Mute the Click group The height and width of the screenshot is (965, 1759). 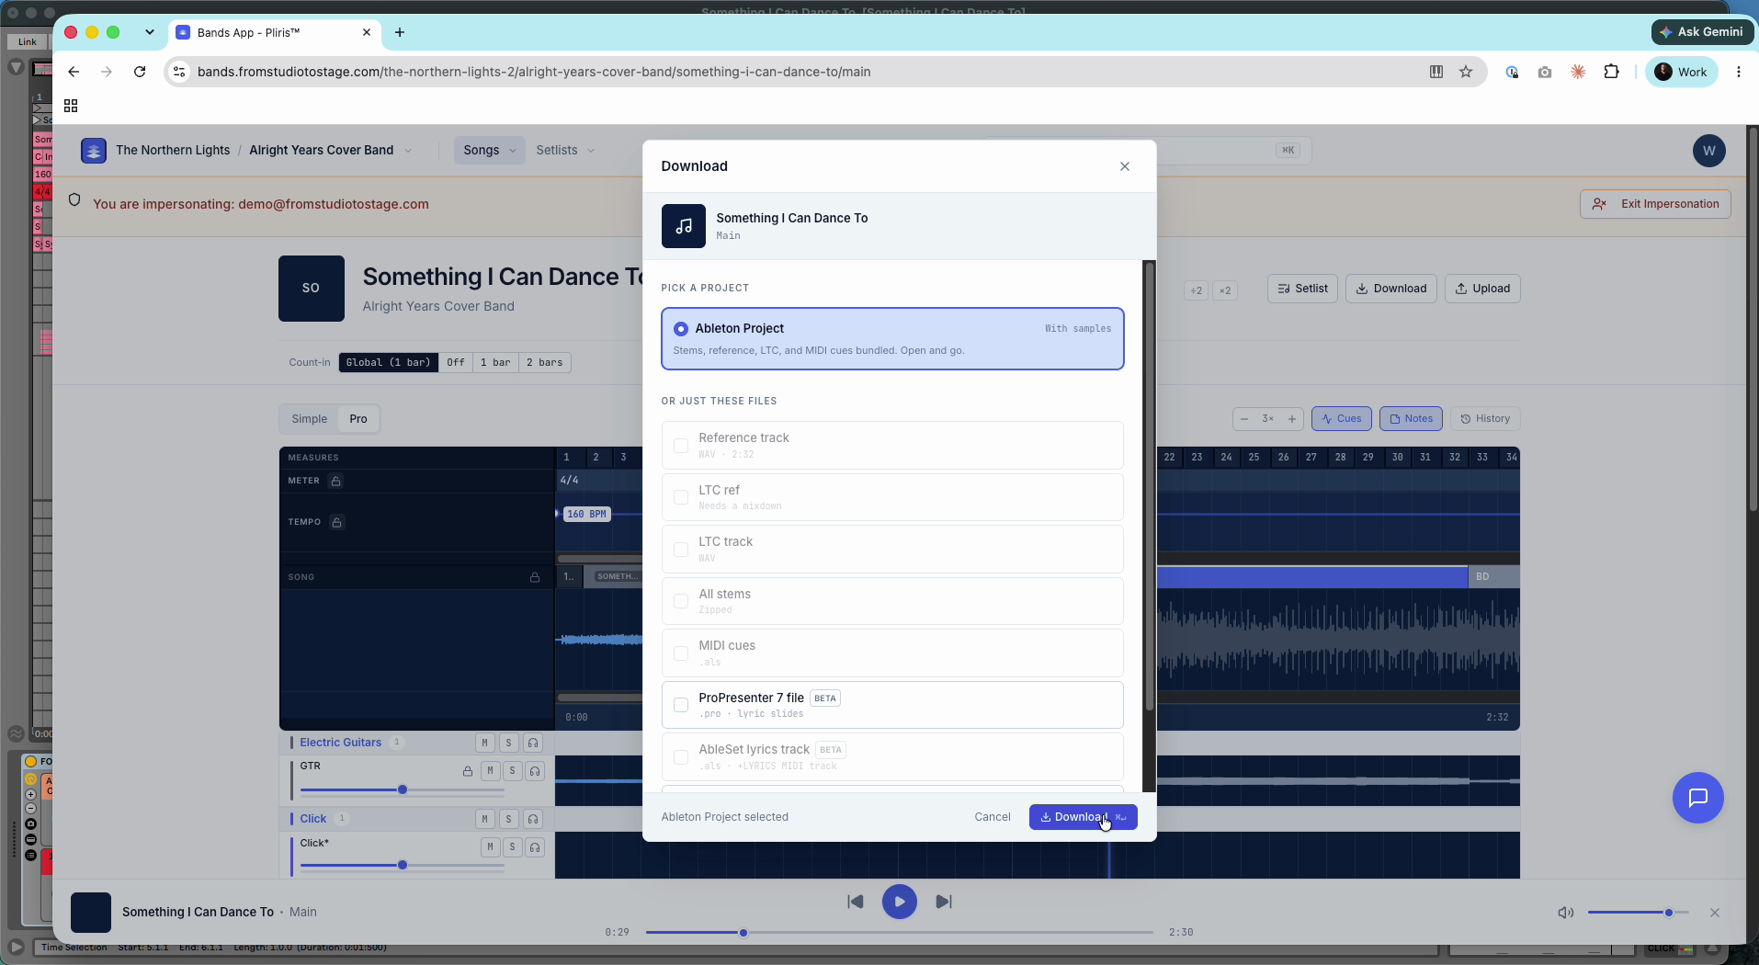click(x=485, y=819)
